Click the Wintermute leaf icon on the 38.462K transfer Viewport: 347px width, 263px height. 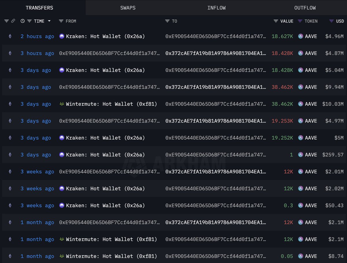tap(62, 104)
